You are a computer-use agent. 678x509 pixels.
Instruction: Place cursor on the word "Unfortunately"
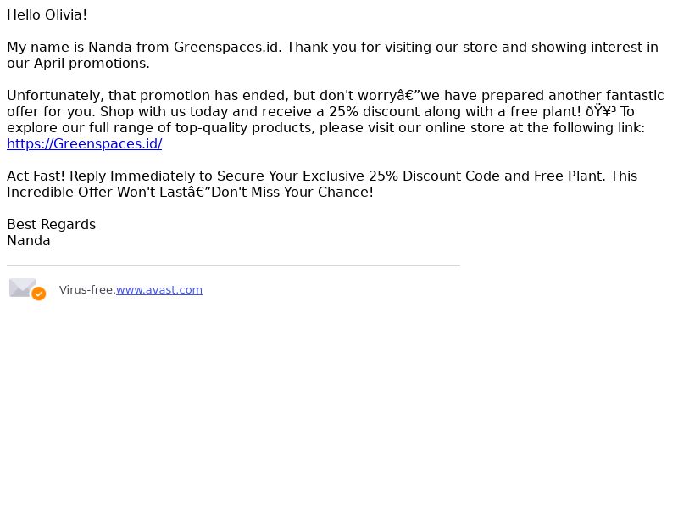click(x=55, y=95)
